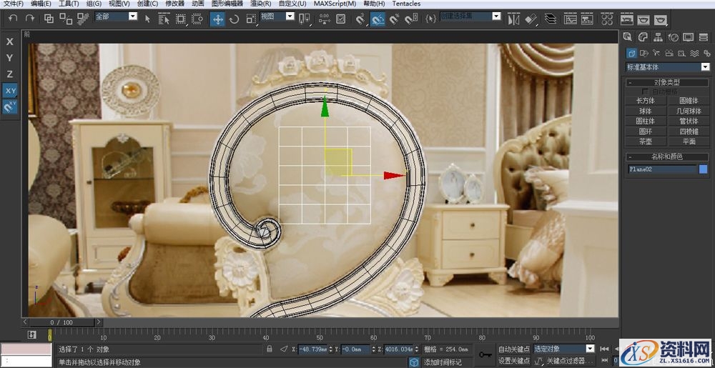
Task: Click the Select and Manipulate icon
Action: click(324, 19)
